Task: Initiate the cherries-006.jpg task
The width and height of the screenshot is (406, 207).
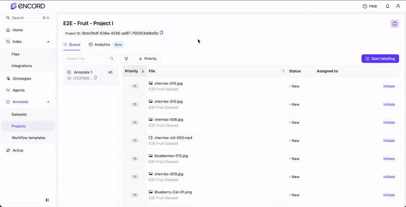Action: pos(389,123)
